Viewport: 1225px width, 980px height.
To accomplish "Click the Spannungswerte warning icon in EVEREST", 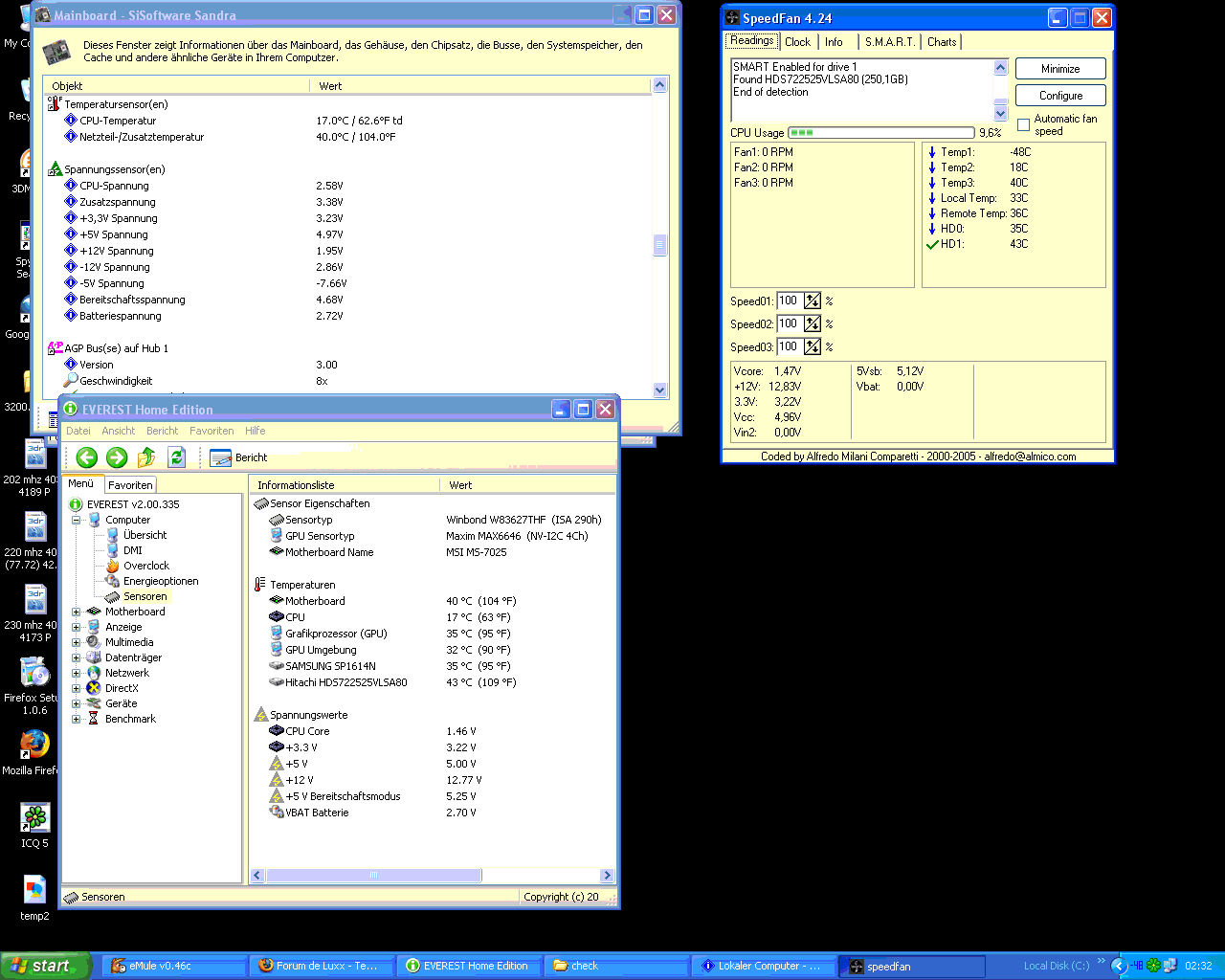I will pyautogui.click(x=261, y=715).
